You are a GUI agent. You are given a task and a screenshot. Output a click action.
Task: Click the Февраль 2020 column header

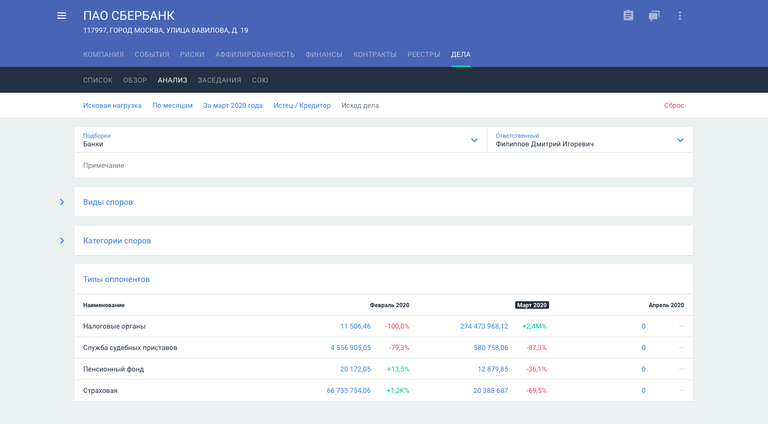(x=390, y=305)
